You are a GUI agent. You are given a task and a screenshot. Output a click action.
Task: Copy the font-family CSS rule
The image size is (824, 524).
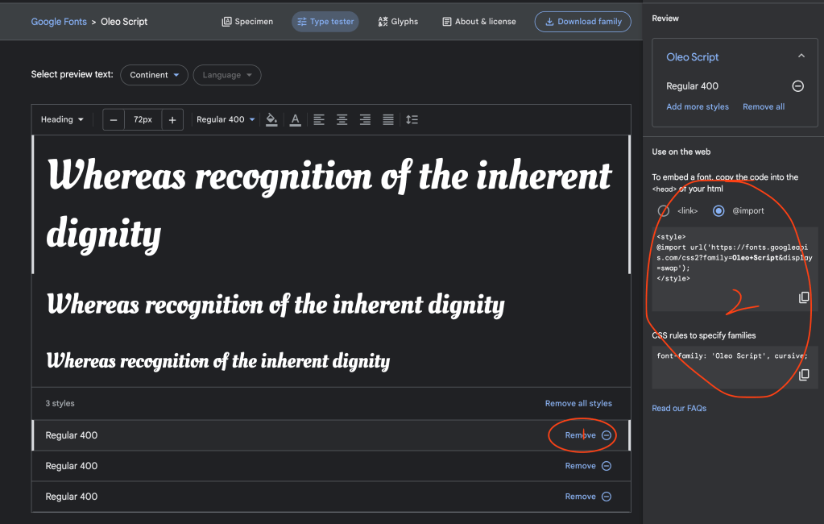[803, 375]
